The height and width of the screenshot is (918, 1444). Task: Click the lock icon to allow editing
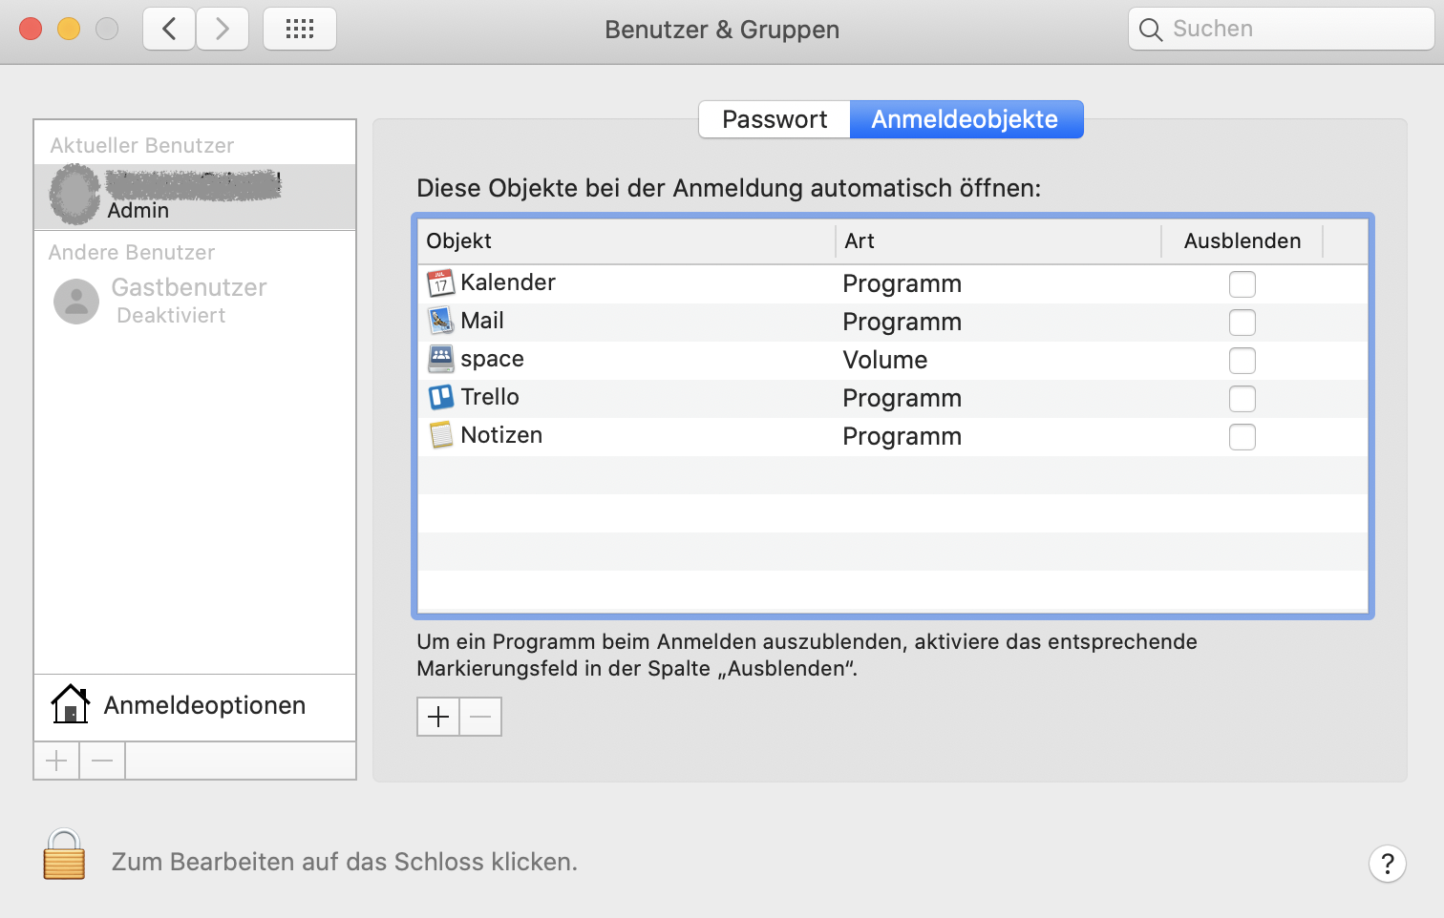64,854
